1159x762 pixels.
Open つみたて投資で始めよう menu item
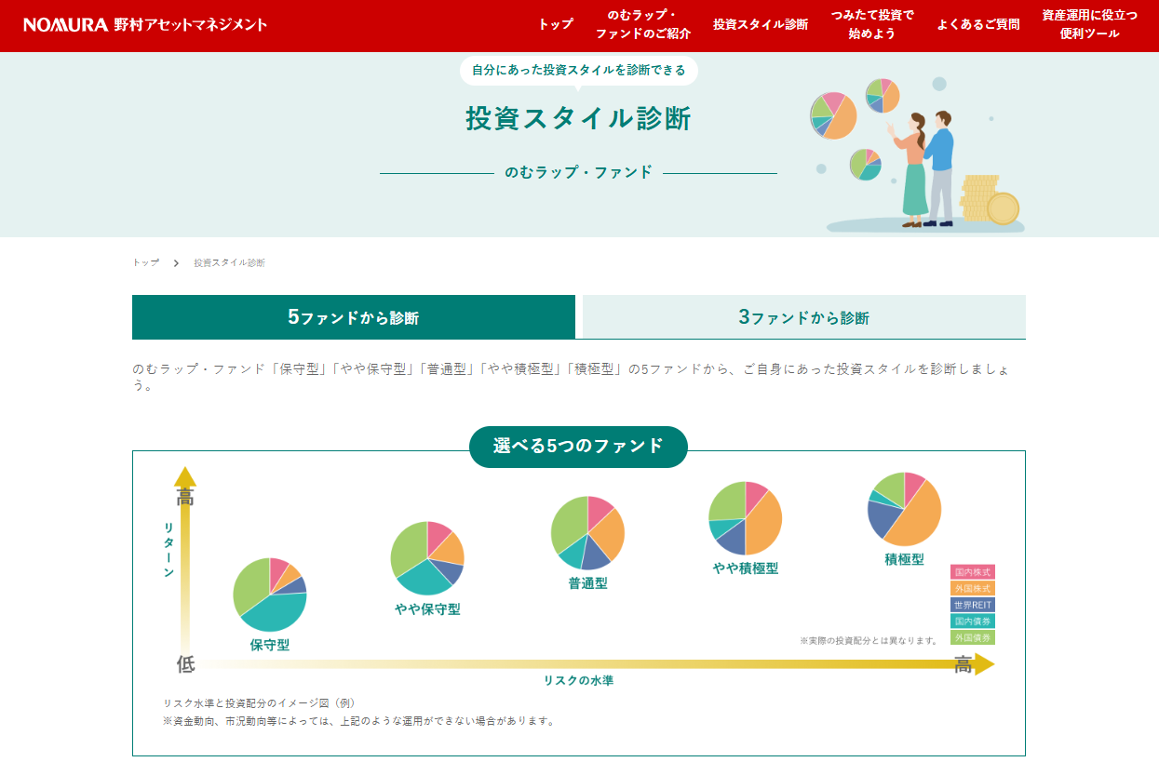(872, 24)
